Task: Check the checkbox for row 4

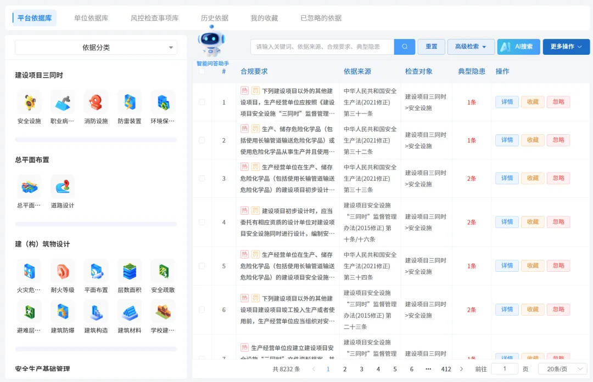Action: tap(202, 223)
